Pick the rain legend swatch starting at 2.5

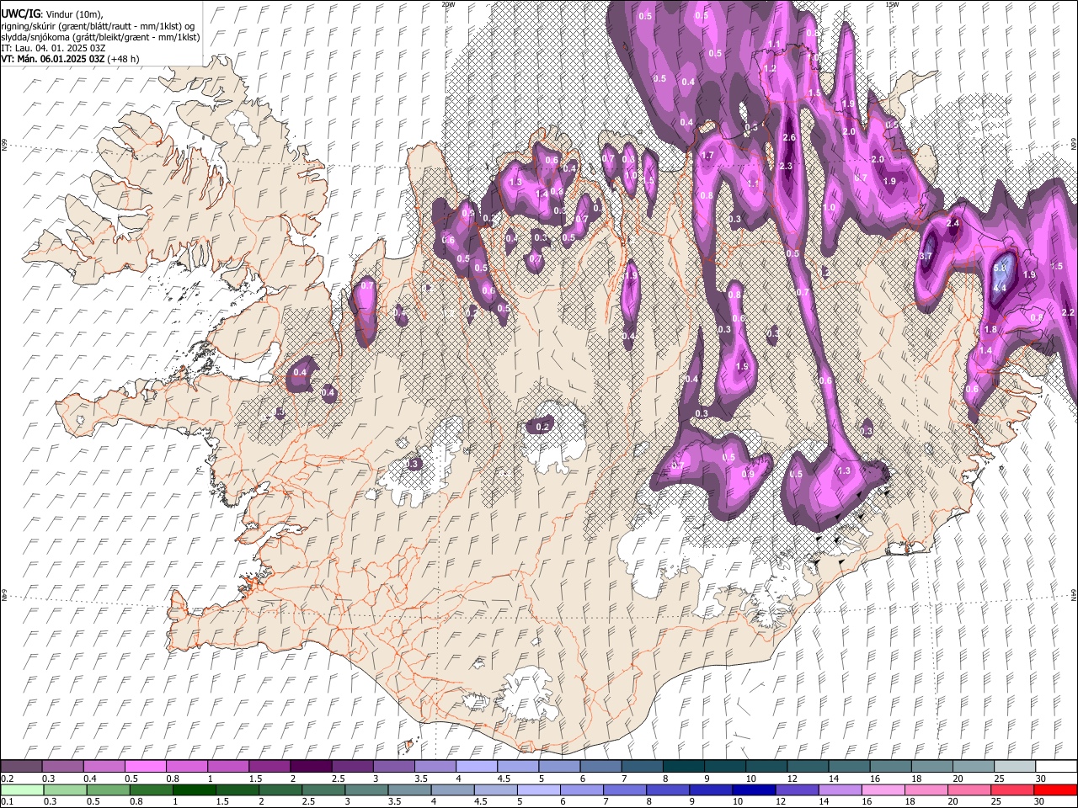(323, 789)
